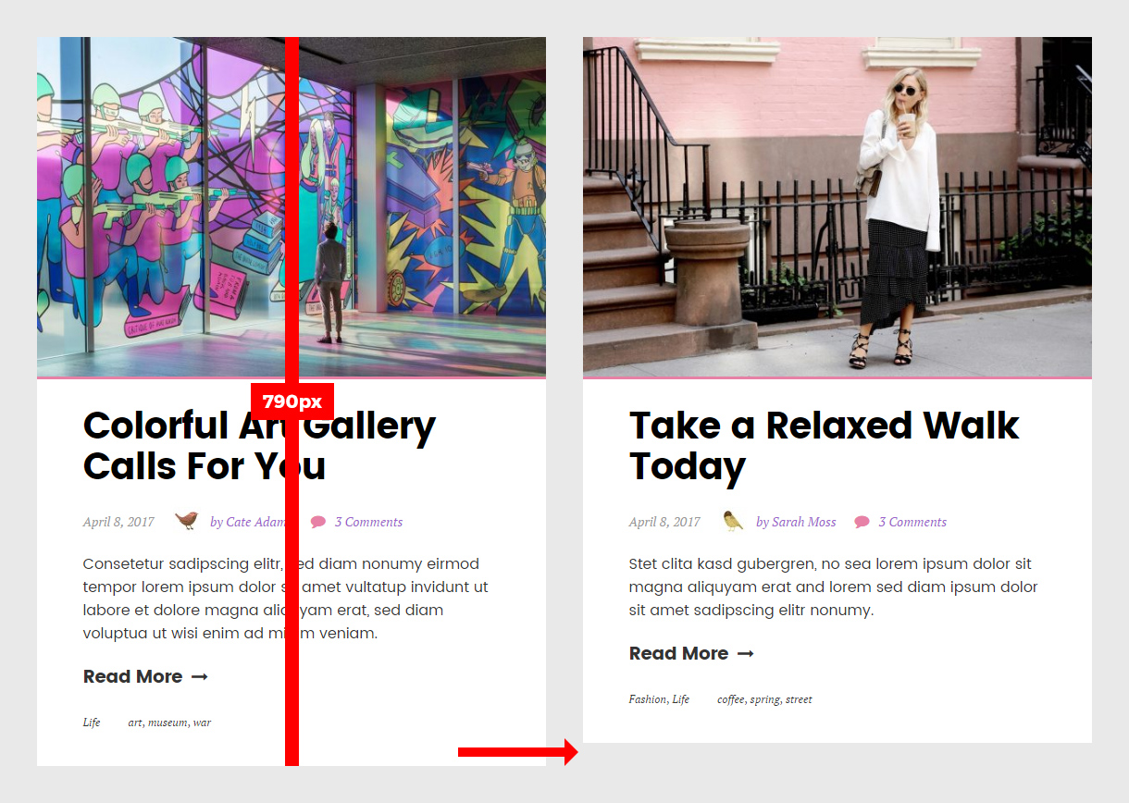The width and height of the screenshot is (1129, 803).
Task: Click the bird avatar beside Cate Adams
Action: tap(186, 521)
